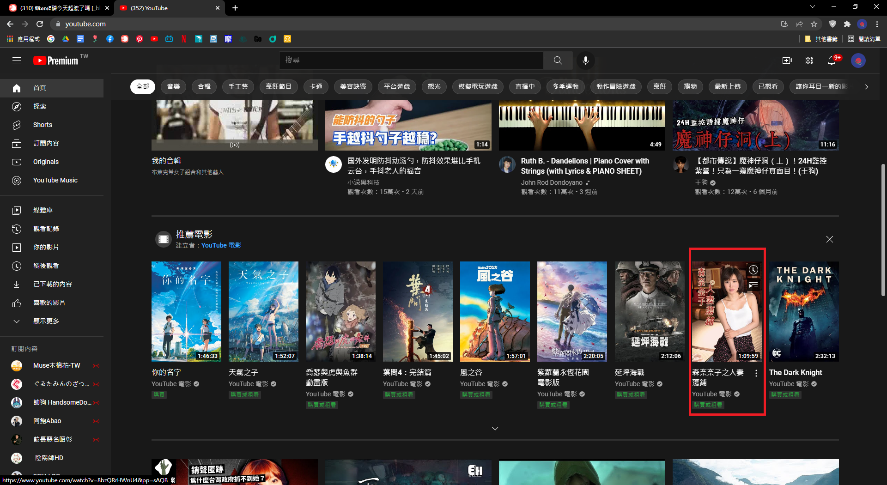Go to Home (首頁) in sidebar
Screen dimensions: 887x485
52,88
